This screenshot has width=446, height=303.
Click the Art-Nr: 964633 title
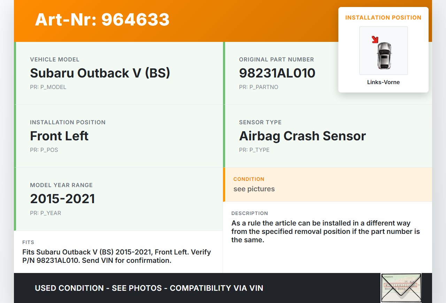click(x=102, y=20)
